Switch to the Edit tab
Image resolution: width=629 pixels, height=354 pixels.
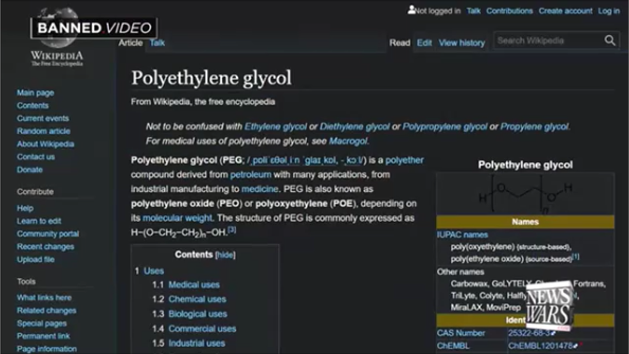[x=424, y=43]
